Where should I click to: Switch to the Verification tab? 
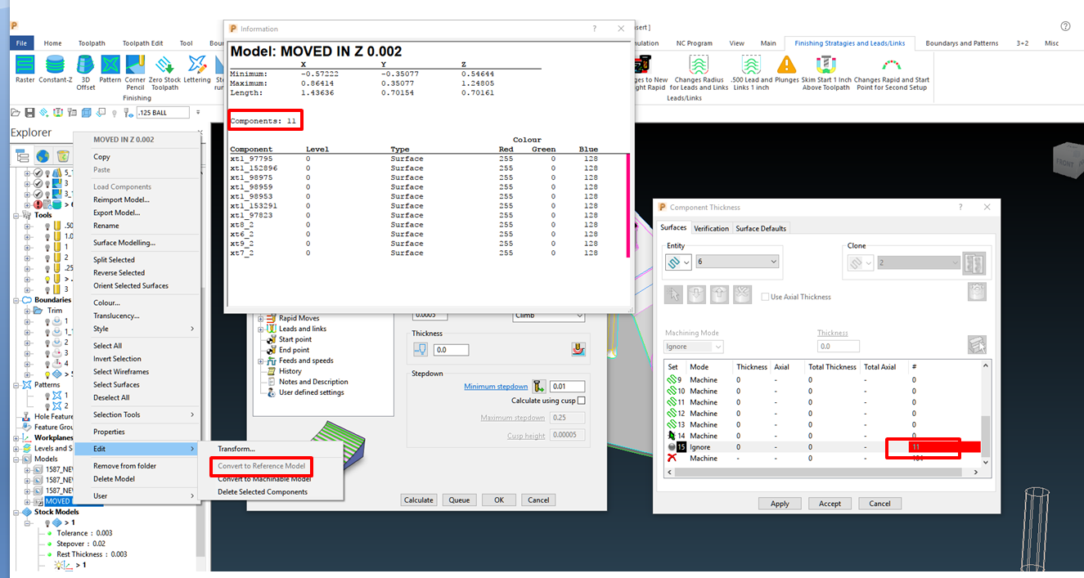pos(711,228)
